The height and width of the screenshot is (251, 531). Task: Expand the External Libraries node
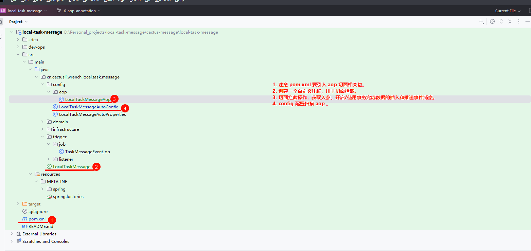coord(12,234)
